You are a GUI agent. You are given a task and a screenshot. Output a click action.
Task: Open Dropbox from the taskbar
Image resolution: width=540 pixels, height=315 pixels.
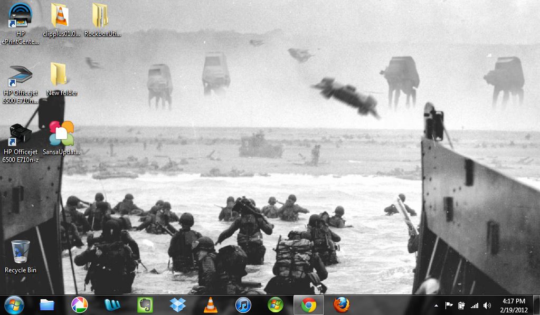tap(177, 305)
